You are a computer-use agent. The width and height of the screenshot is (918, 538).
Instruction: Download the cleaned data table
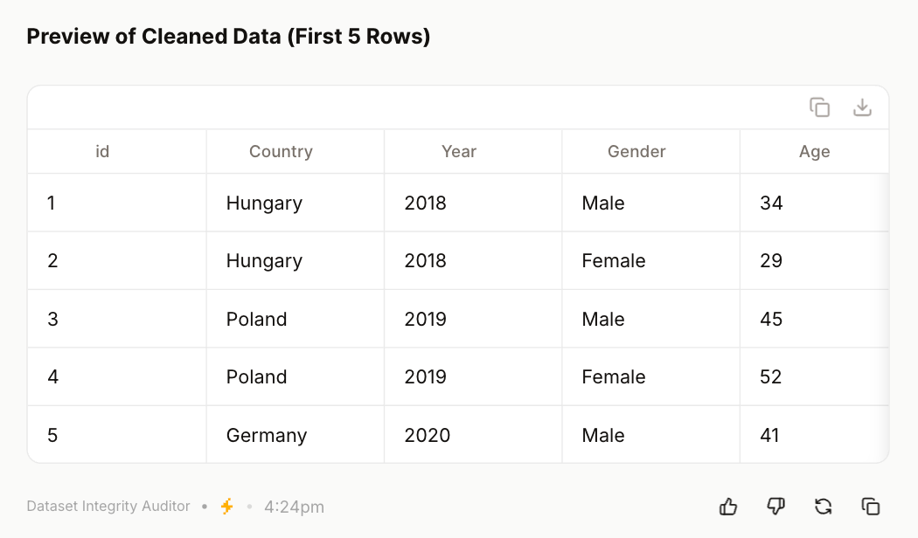(x=862, y=107)
